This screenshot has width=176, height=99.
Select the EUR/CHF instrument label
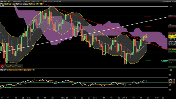coord(6,2)
